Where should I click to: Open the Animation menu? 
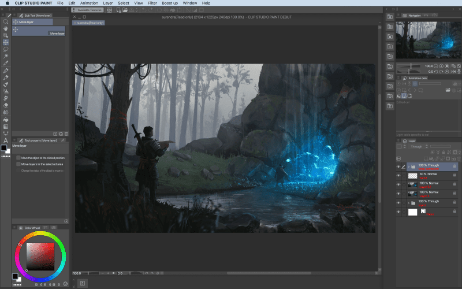[x=89, y=3]
